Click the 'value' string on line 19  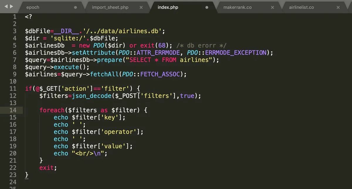click(113, 146)
